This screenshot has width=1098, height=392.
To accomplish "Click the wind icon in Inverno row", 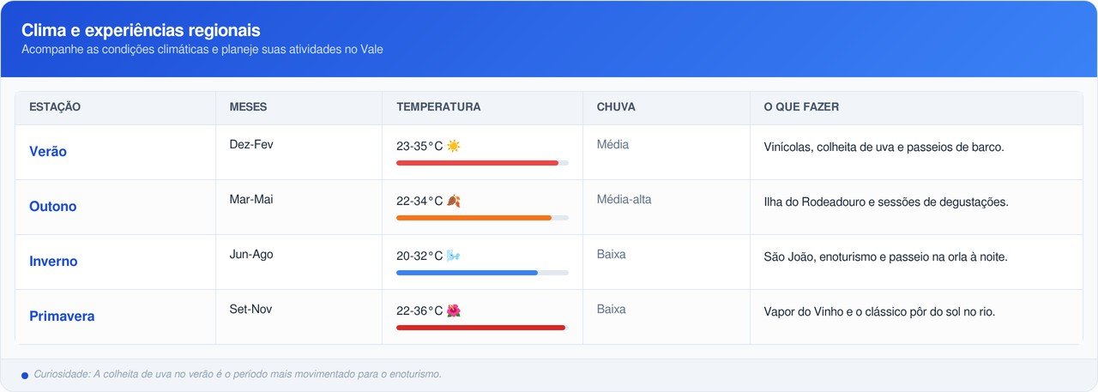I will click(x=454, y=256).
